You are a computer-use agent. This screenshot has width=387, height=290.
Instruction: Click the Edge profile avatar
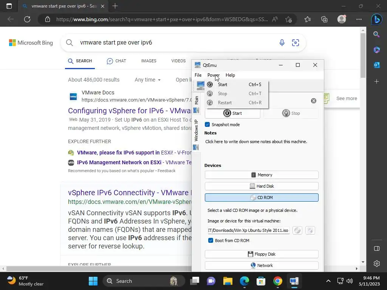pos(342,19)
